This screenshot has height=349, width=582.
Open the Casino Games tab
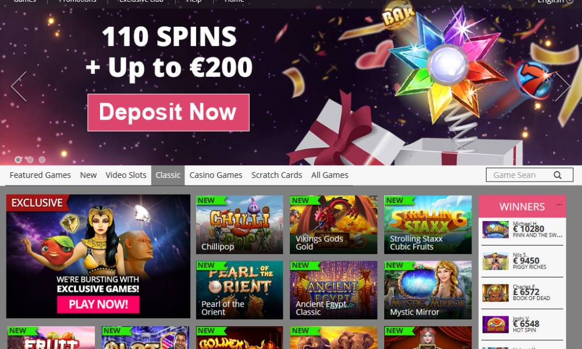pyautogui.click(x=216, y=175)
